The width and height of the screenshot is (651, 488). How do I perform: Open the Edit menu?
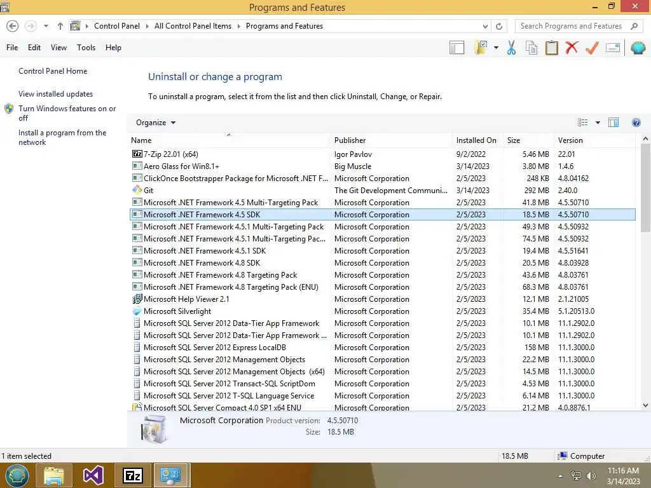34,48
